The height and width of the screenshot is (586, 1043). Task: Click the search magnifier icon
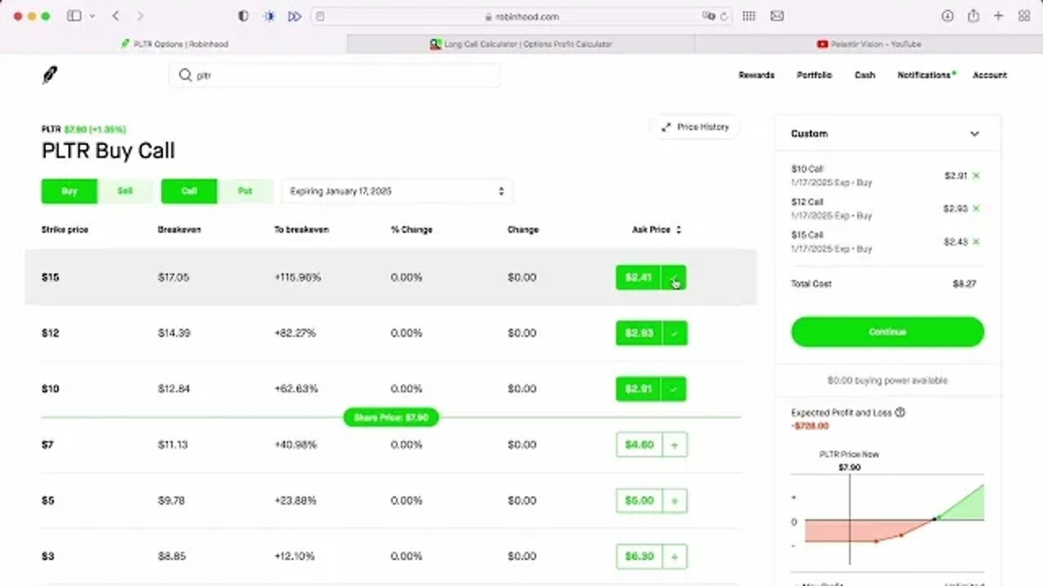(x=185, y=75)
